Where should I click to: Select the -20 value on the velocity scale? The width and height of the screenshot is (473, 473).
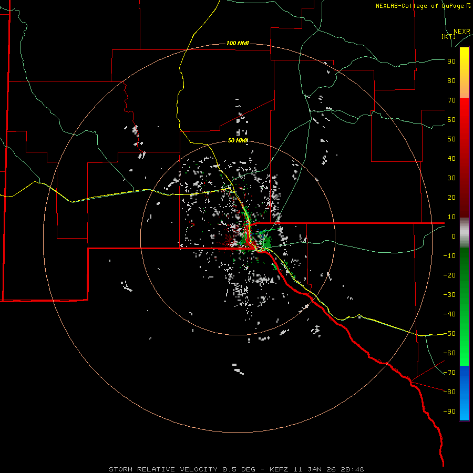449,275
